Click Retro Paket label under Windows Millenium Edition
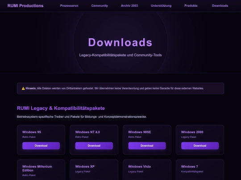 click(x=29, y=175)
